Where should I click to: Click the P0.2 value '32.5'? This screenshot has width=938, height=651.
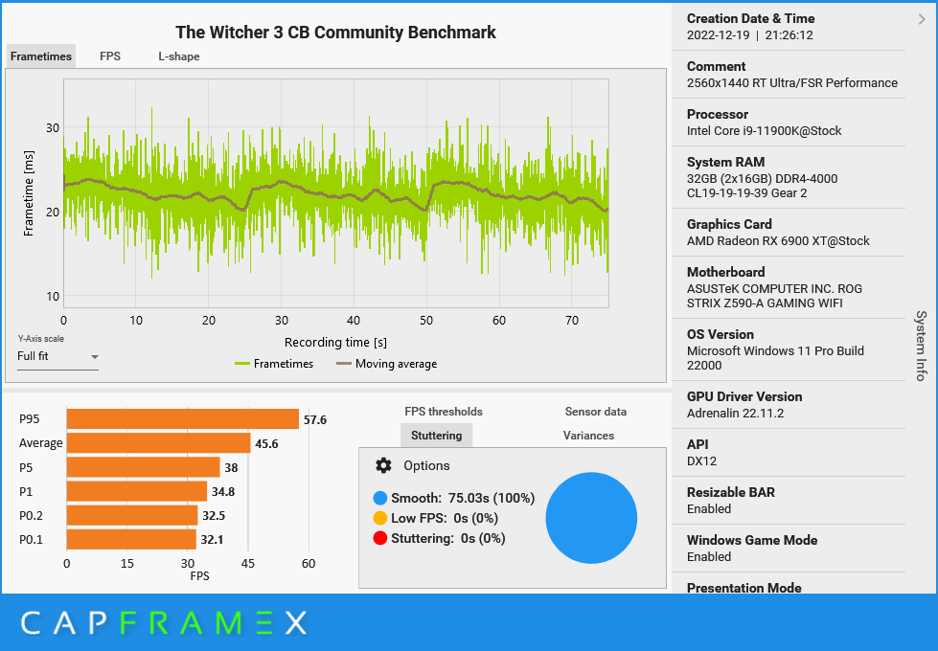coord(214,515)
